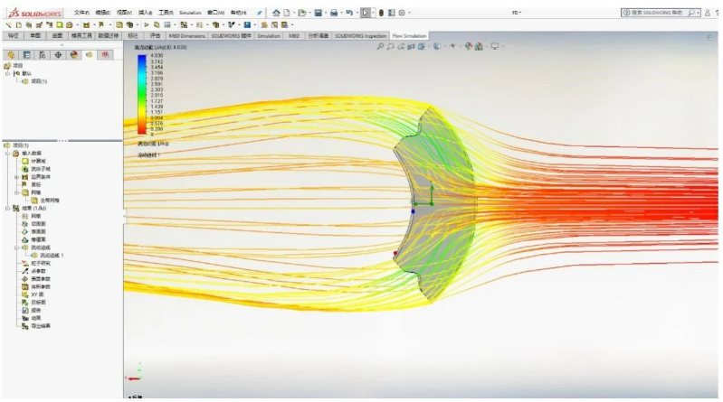Collapse the 结果 (1.fld) tree node
Image resolution: width=723 pixels, height=402 pixels.
click(7, 208)
